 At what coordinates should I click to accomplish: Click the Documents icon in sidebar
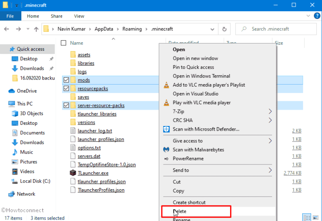(15, 133)
